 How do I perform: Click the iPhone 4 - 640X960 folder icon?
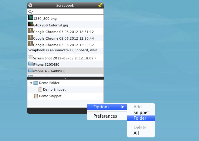(30, 70)
